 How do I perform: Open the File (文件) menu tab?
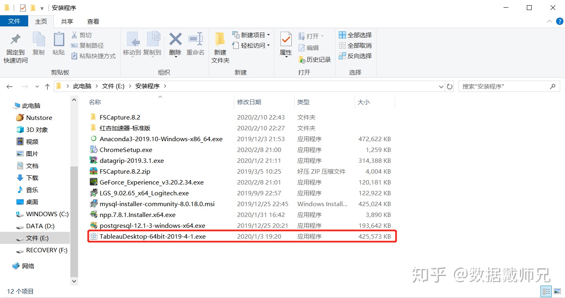tap(14, 21)
